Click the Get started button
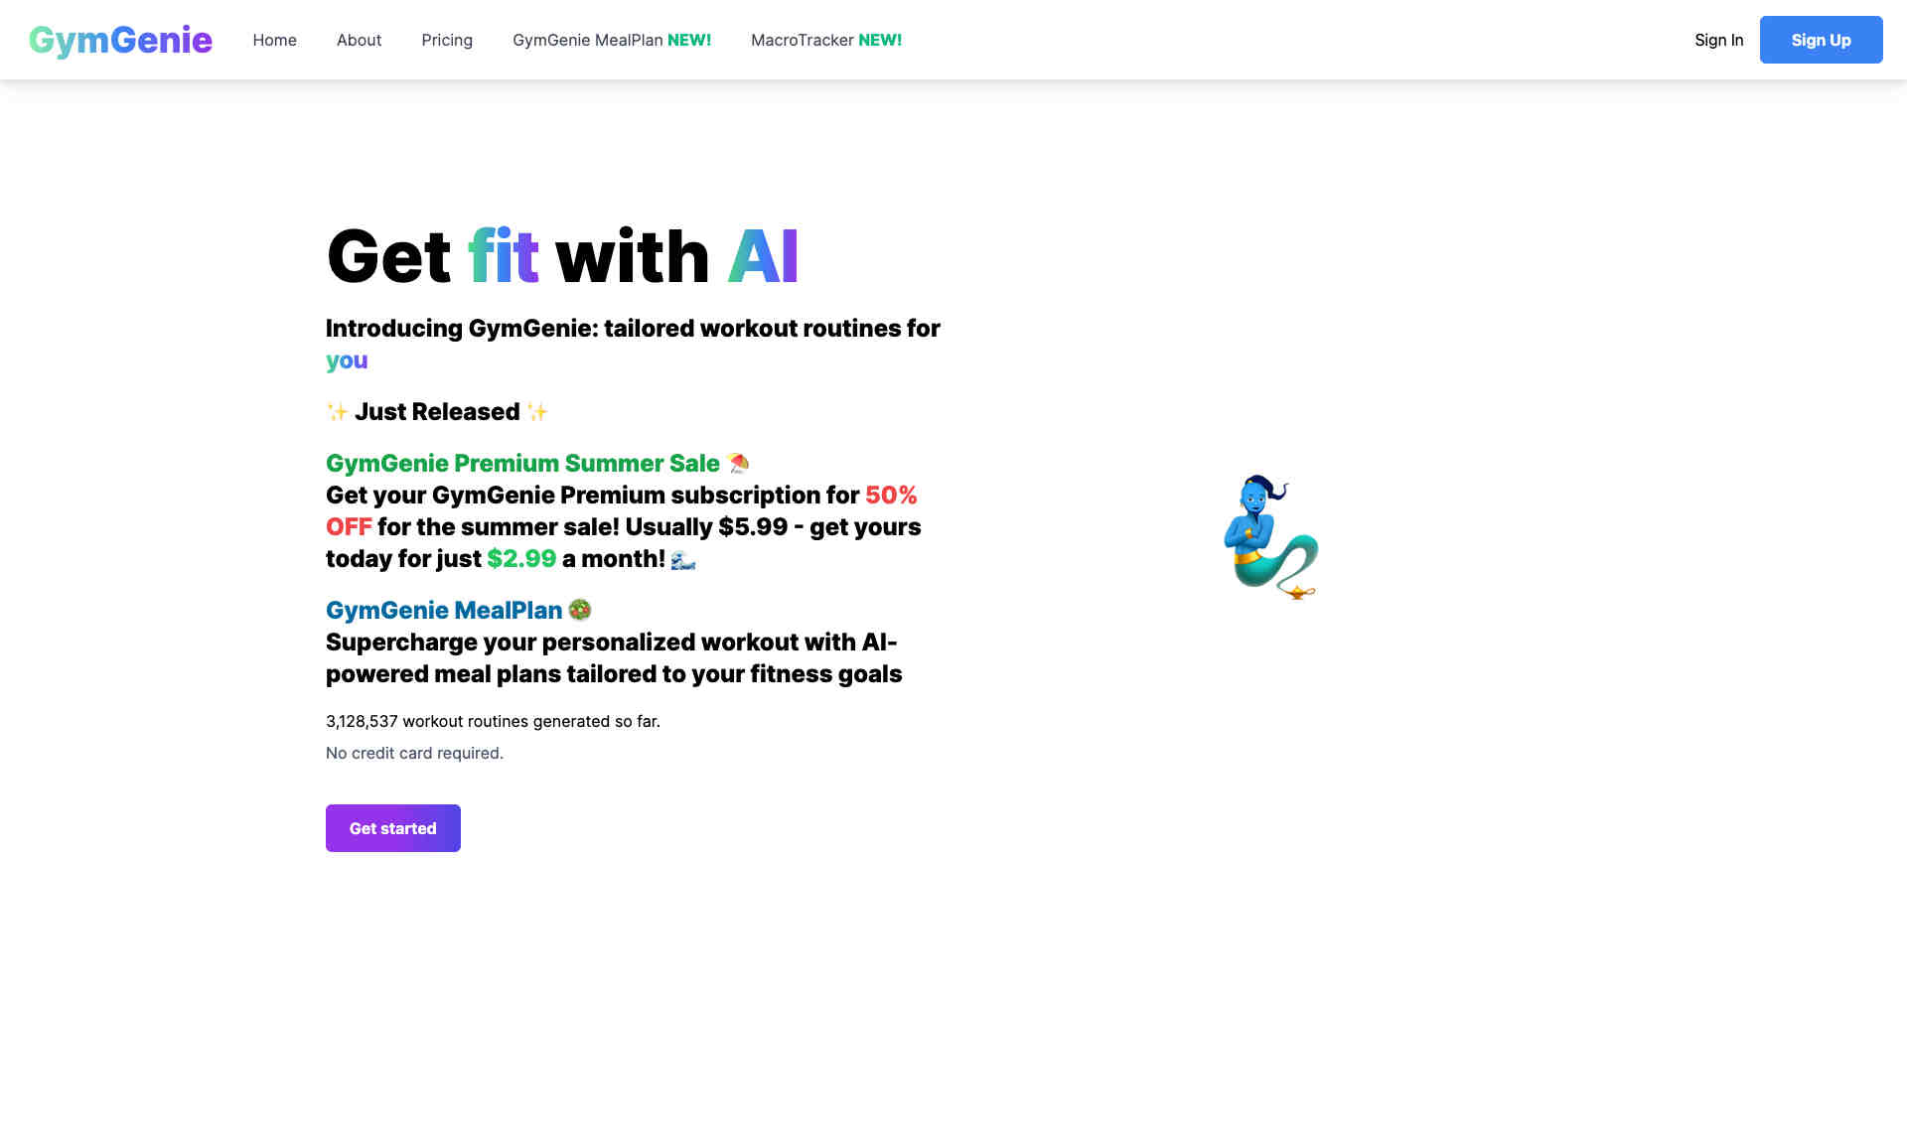Viewport: 1907px width, 1144px height. (x=392, y=828)
